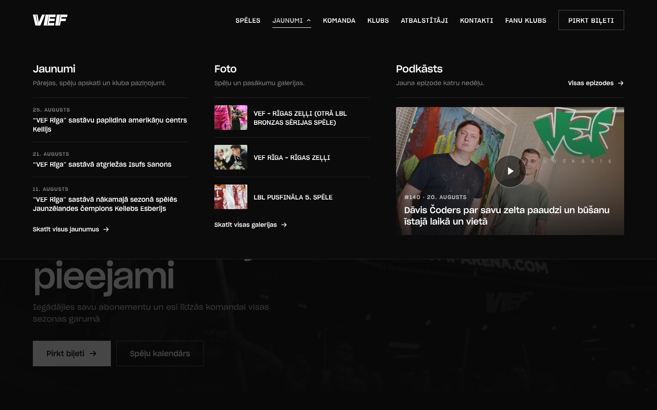The height and width of the screenshot is (410, 657).
Task: Open VEF - Rīgas Zeļļi bronze series gallery thumbnail
Action: (231, 118)
